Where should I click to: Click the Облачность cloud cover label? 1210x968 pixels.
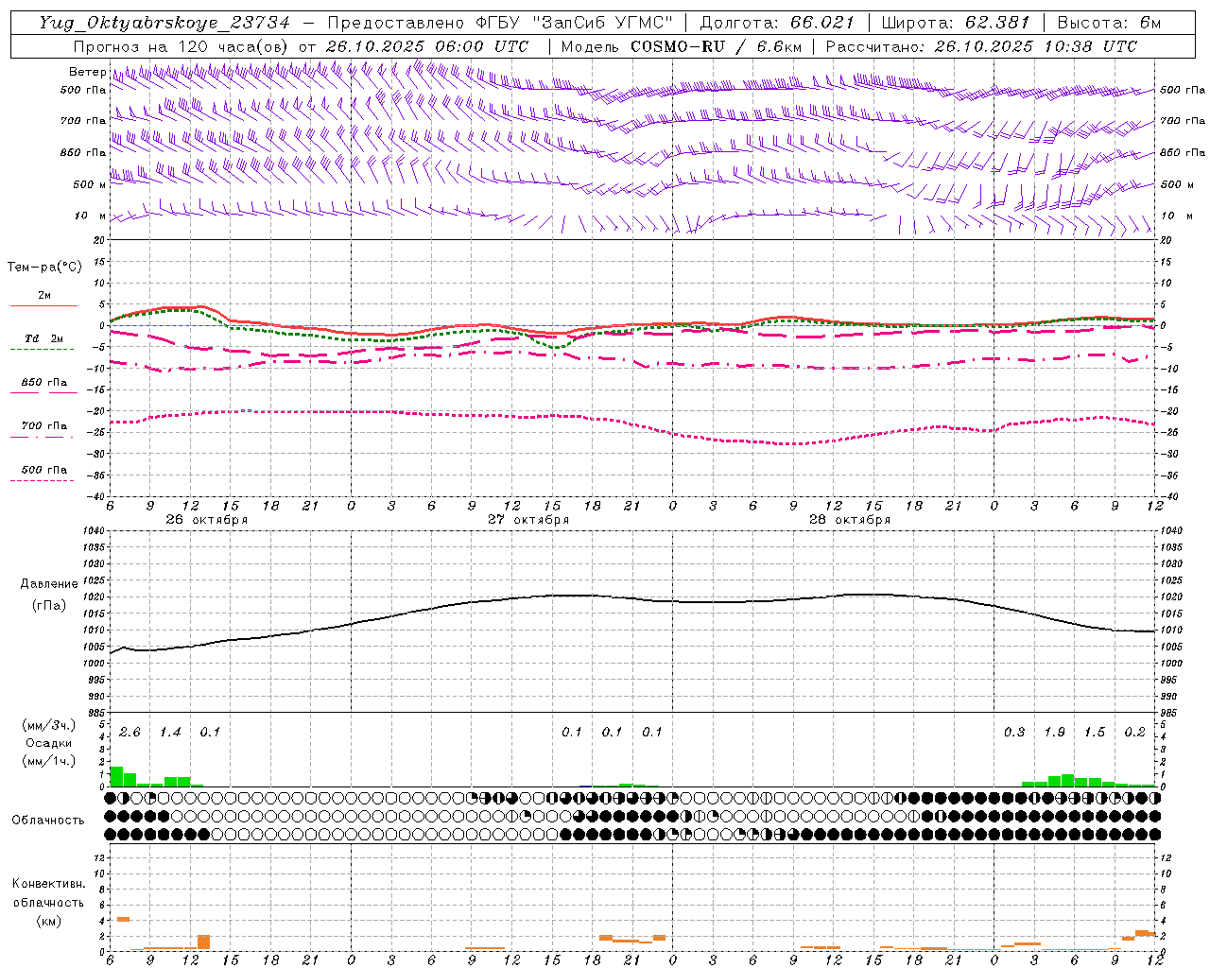click(x=48, y=821)
